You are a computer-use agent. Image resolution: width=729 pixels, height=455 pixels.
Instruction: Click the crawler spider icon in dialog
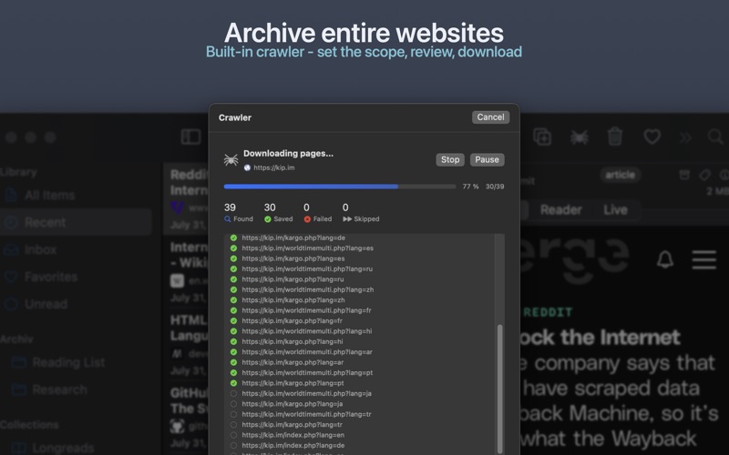231,160
